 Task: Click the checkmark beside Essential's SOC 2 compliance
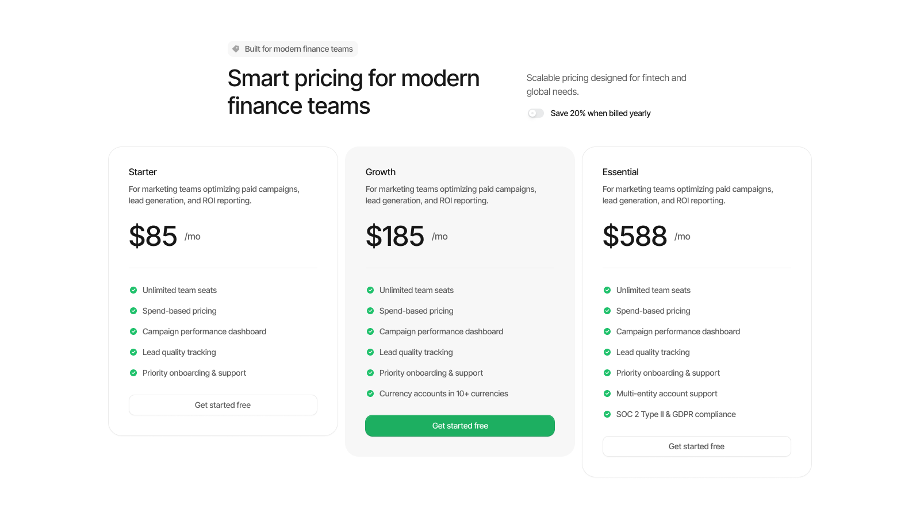point(607,414)
